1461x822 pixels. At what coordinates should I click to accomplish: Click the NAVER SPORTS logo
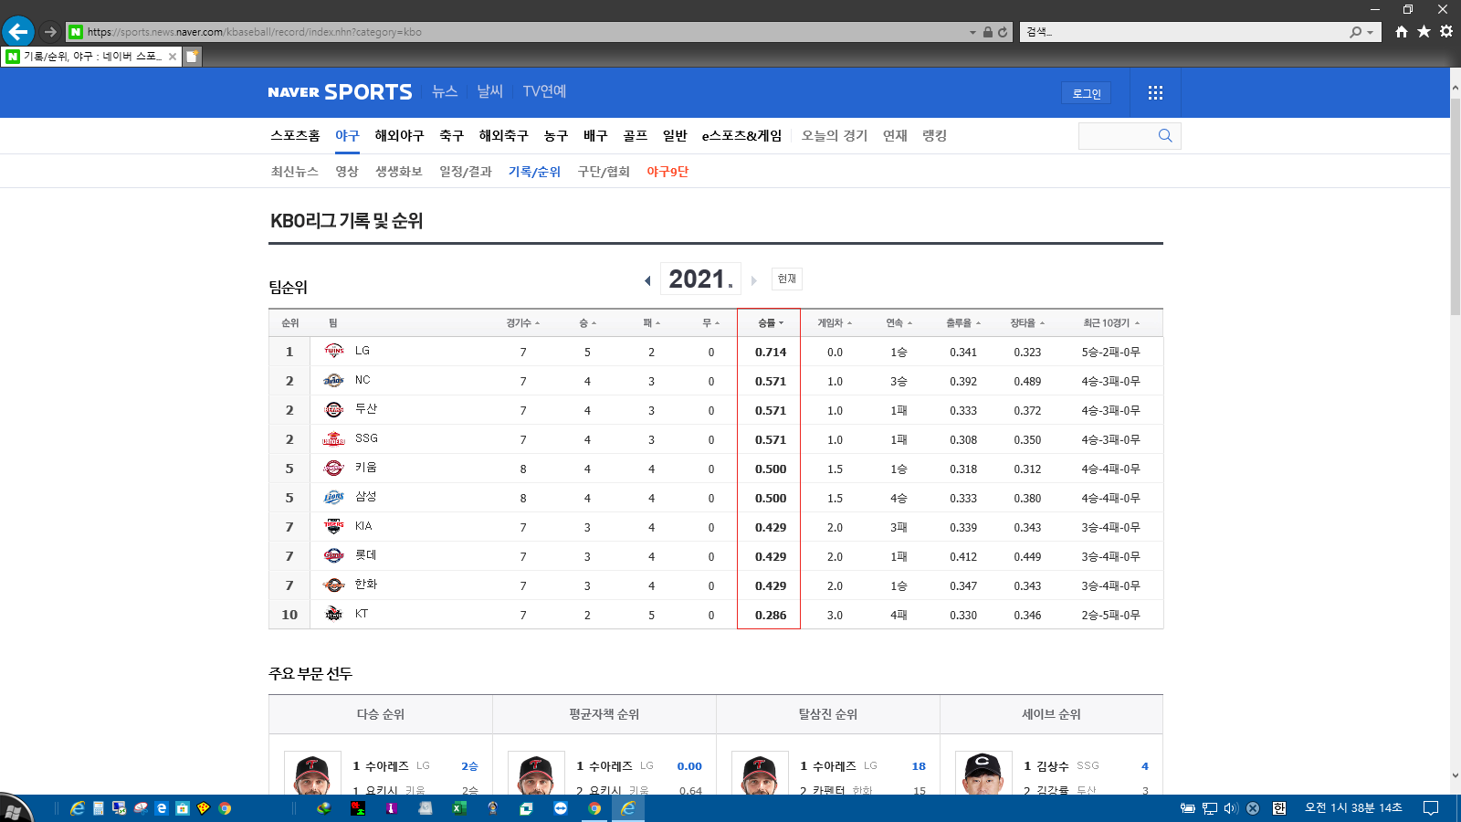pyautogui.click(x=340, y=92)
